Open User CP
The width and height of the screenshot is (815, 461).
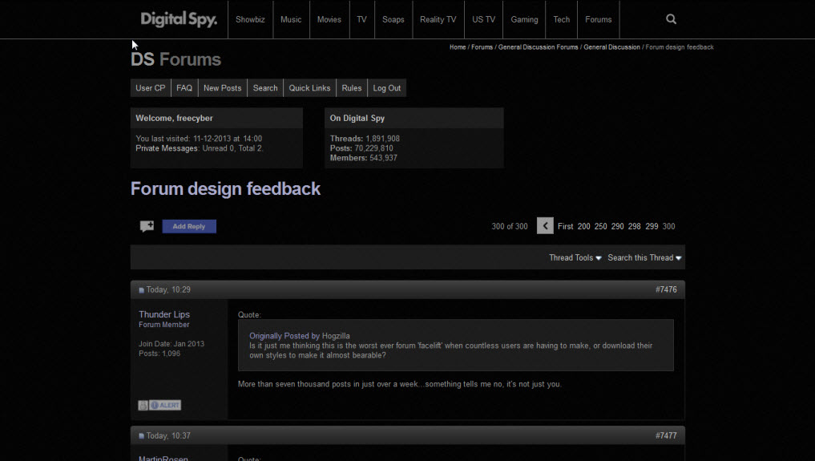tap(150, 88)
